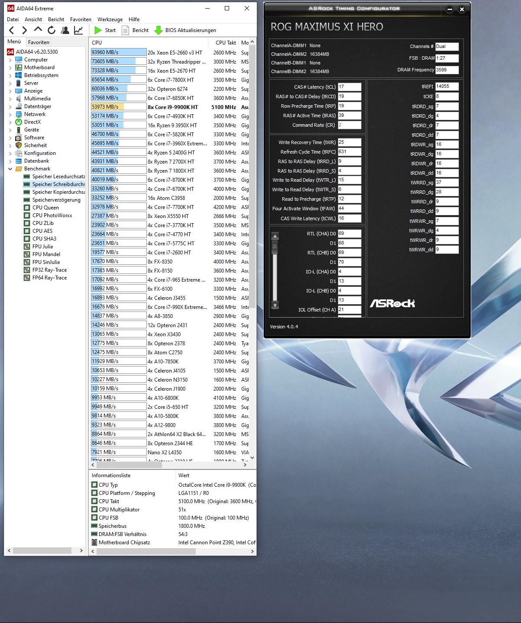Click scroll-up arrow in Timing Configurator RTL panel

click(275, 236)
